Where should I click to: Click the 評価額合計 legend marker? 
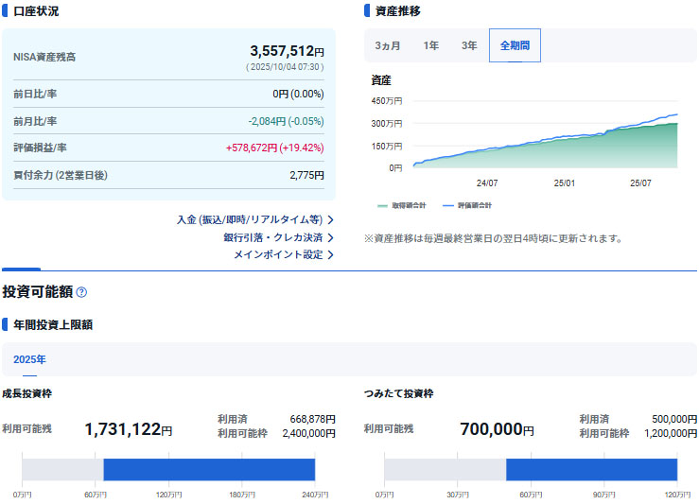pos(449,205)
